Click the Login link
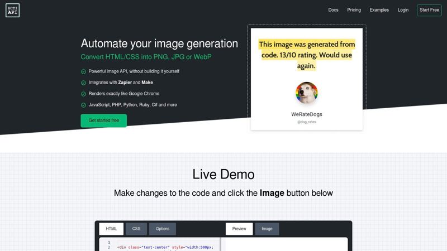Screen dimensions: 447x251 coord(403,10)
